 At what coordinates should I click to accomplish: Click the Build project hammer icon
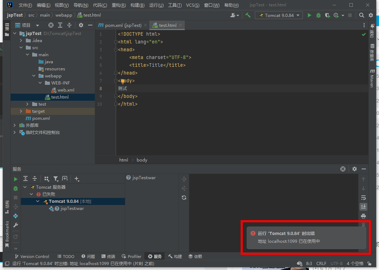point(248,15)
